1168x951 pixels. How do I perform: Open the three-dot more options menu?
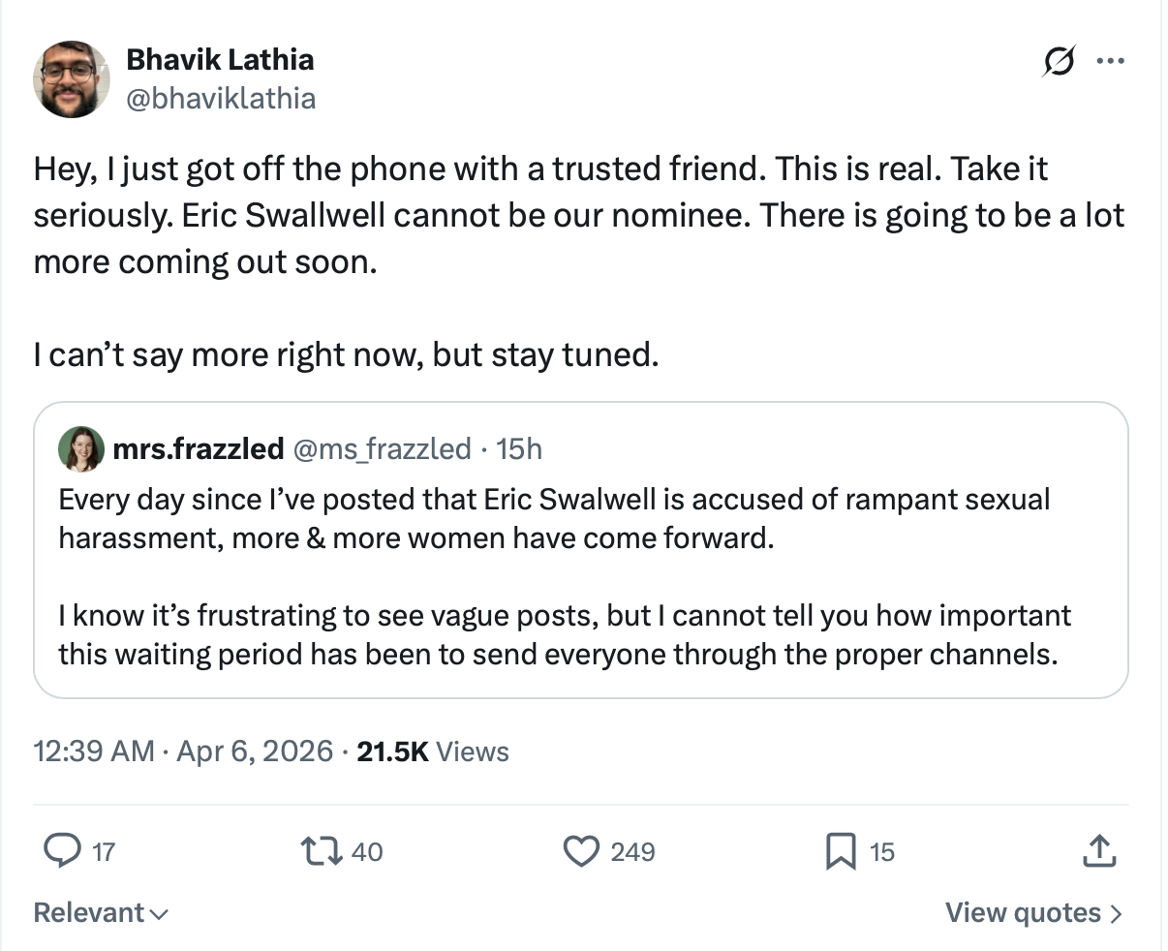click(1110, 62)
